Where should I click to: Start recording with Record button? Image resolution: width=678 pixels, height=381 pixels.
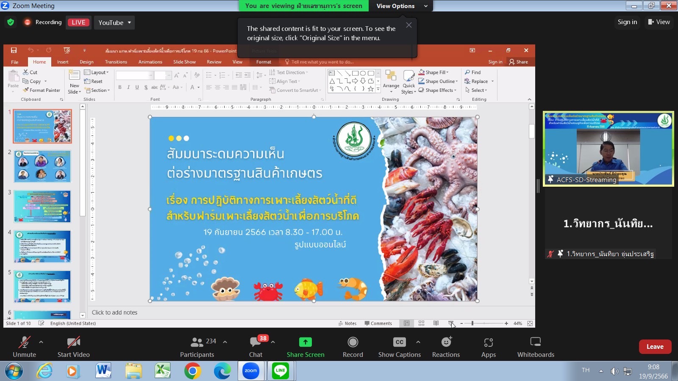click(353, 347)
